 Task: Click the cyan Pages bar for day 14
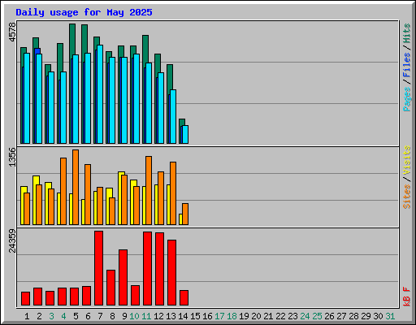coord(185,135)
